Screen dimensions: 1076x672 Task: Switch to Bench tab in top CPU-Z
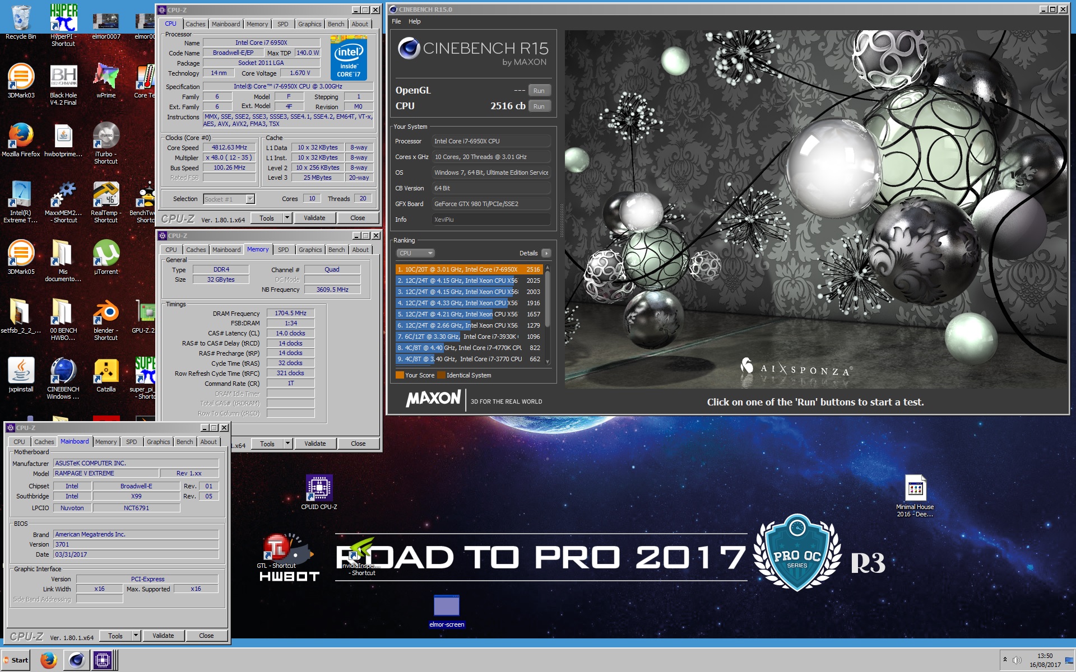tap(336, 24)
